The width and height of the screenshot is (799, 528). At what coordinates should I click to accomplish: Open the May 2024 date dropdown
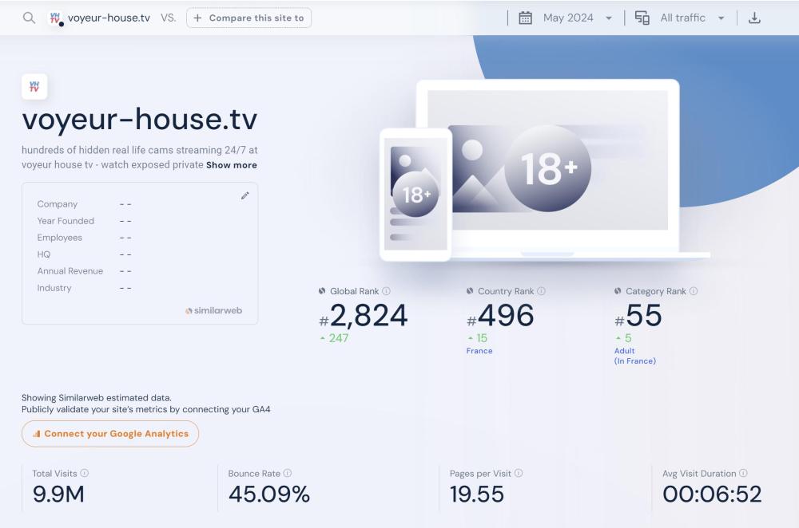pos(577,18)
